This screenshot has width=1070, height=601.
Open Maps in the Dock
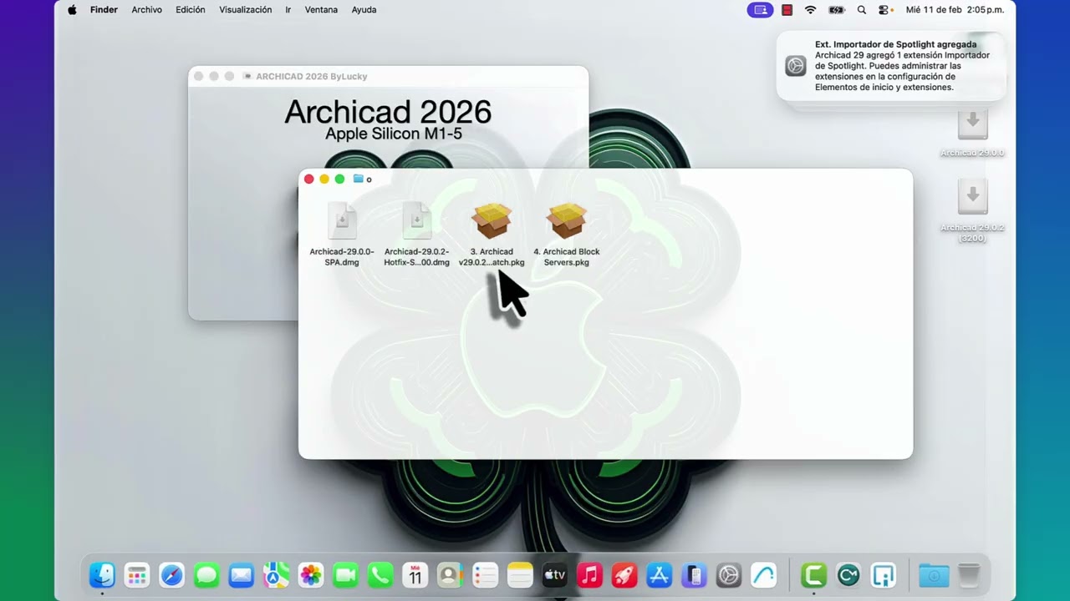coord(276,575)
